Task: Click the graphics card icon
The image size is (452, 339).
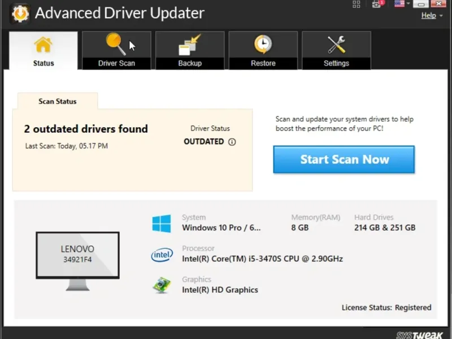Action: coord(162,285)
